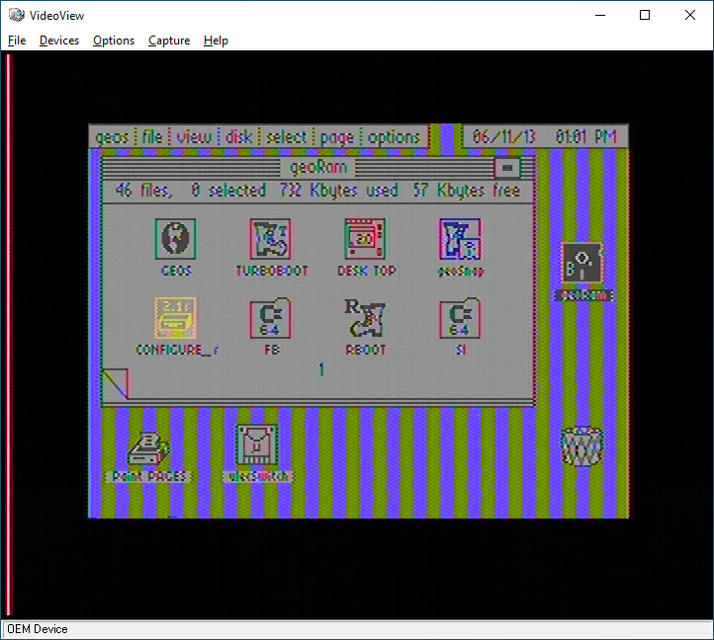
Task: Open the GEOS file icon
Action: (x=175, y=239)
